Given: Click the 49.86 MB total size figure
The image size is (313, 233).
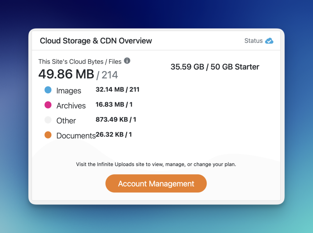Looking at the screenshot, I should 66,74.
